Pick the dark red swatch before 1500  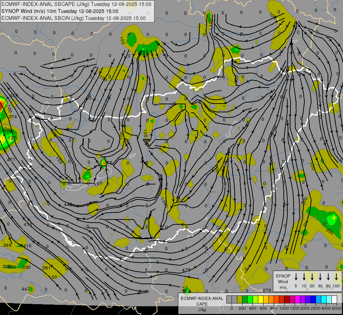(x=287, y=299)
